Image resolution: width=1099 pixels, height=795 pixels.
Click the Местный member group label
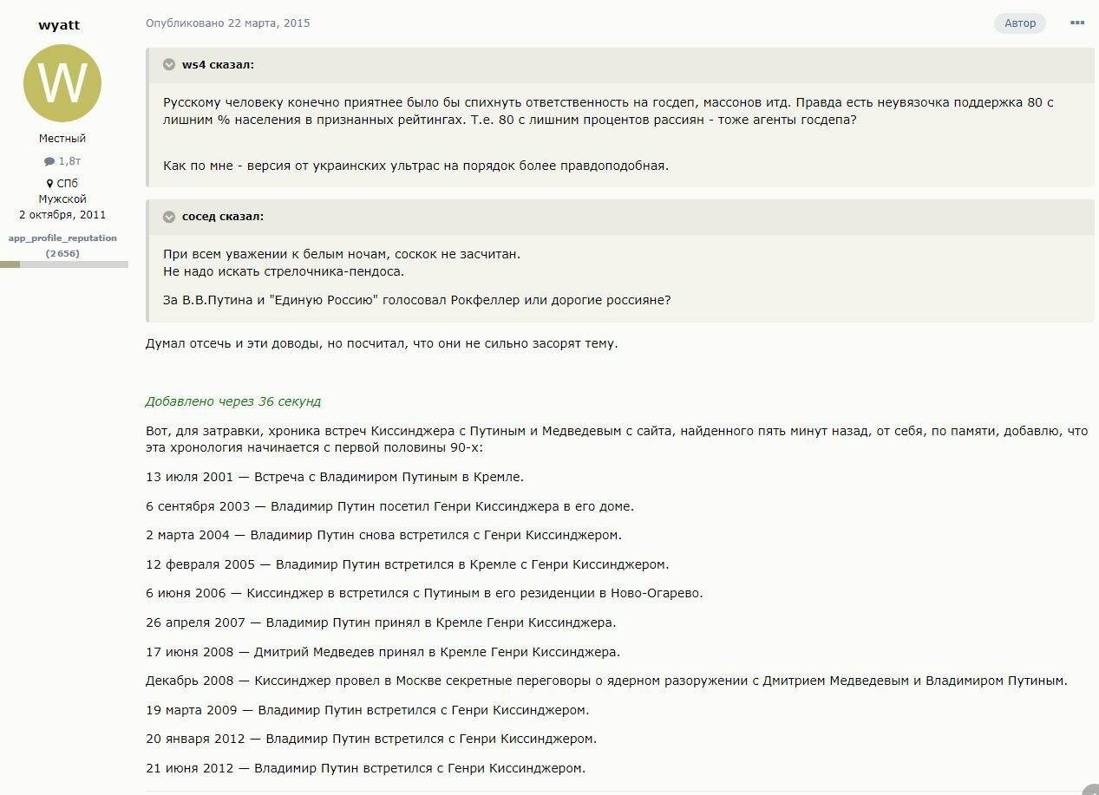62,139
